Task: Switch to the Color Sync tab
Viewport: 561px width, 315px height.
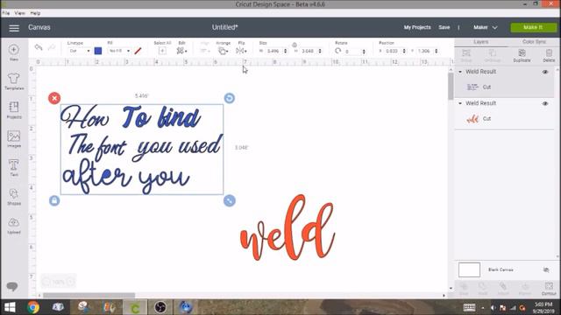Action: click(x=534, y=42)
